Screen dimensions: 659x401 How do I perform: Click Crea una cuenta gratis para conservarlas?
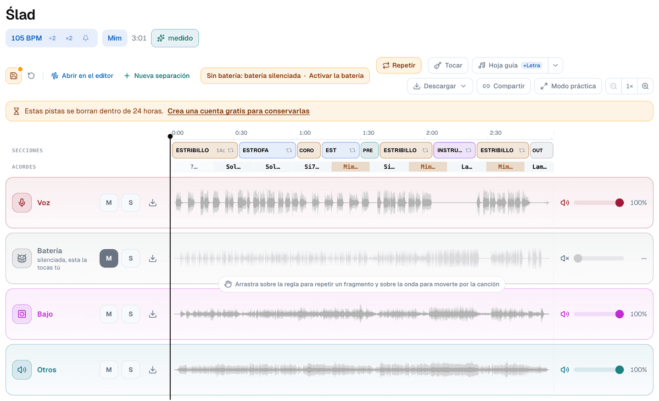point(238,111)
